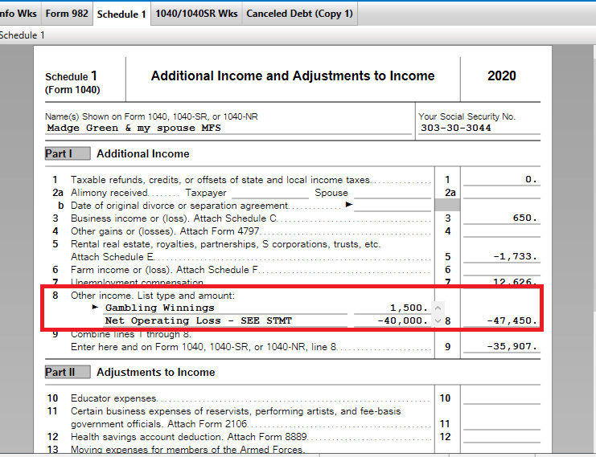Image resolution: width=596 pixels, height=457 pixels.
Task: Click line 2a alimony amount field
Action: pos(501,193)
